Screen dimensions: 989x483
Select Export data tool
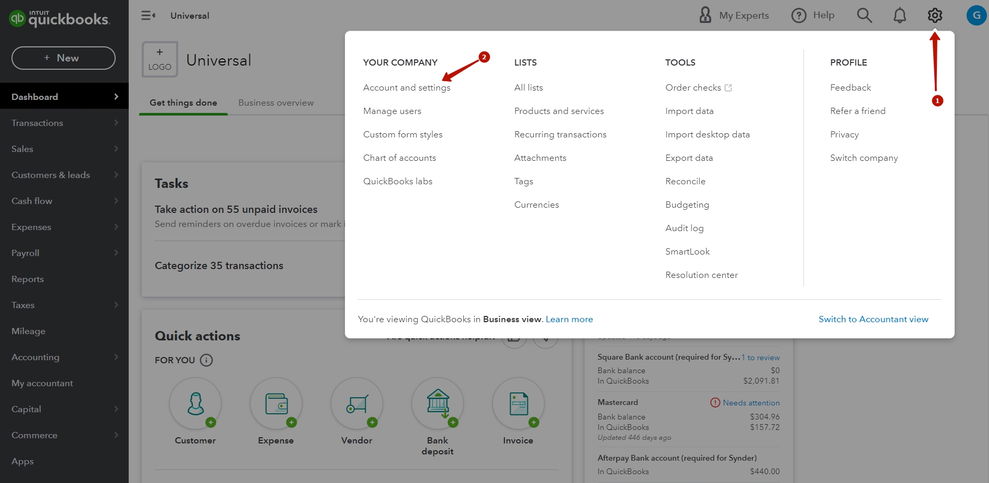pos(689,158)
